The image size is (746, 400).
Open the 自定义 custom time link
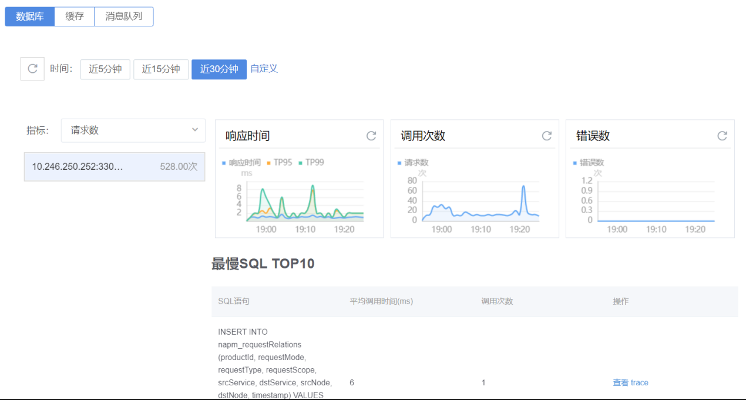(x=264, y=69)
